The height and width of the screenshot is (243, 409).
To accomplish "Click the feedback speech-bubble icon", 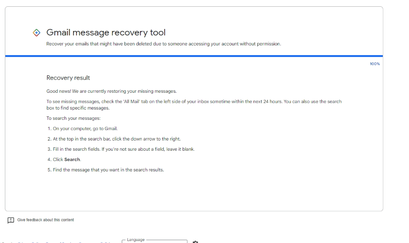I will [x=11, y=220].
